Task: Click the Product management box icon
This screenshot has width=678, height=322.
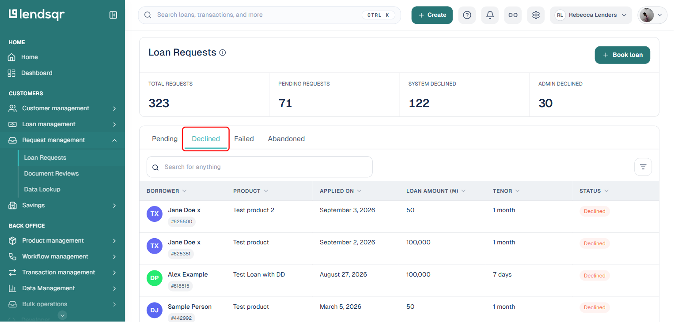Action: coord(13,240)
